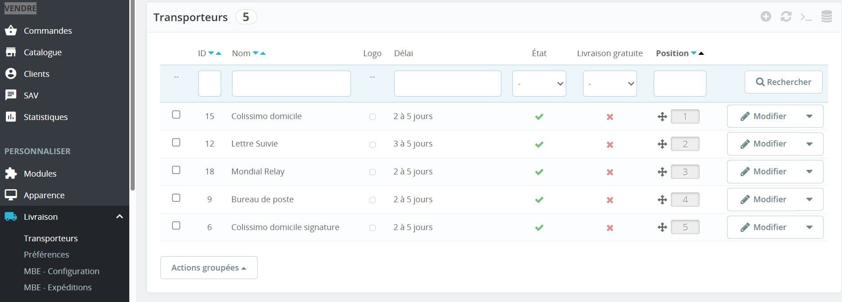Modifier the Bureau de poste carrier
The width and height of the screenshot is (842, 302).
click(x=763, y=200)
